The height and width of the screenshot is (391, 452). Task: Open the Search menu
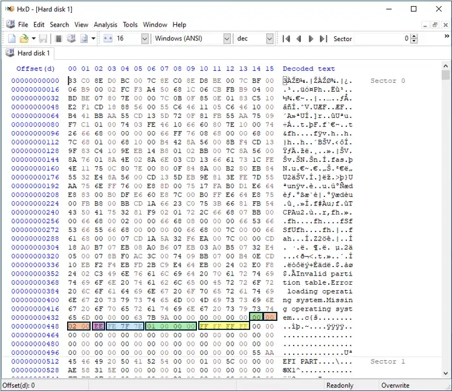(59, 25)
